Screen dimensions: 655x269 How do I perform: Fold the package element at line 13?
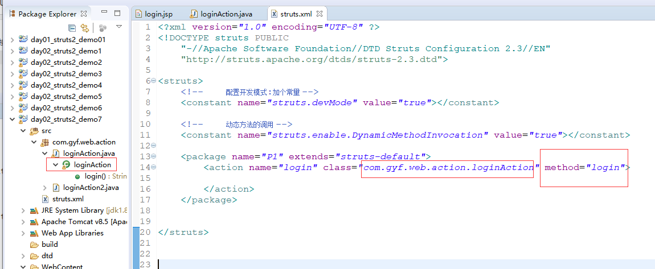click(x=153, y=157)
